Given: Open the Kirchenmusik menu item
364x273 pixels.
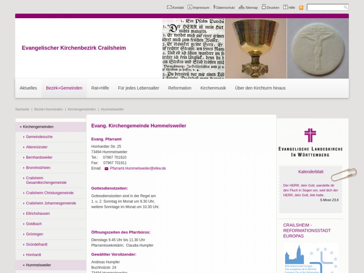Looking at the screenshot, I should (x=213, y=88).
